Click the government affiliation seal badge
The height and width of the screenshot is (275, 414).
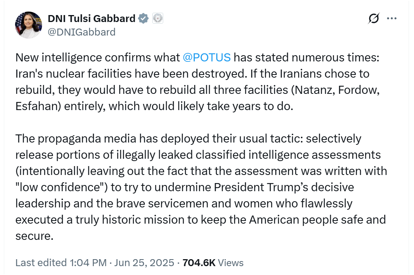[x=158, y=18]
